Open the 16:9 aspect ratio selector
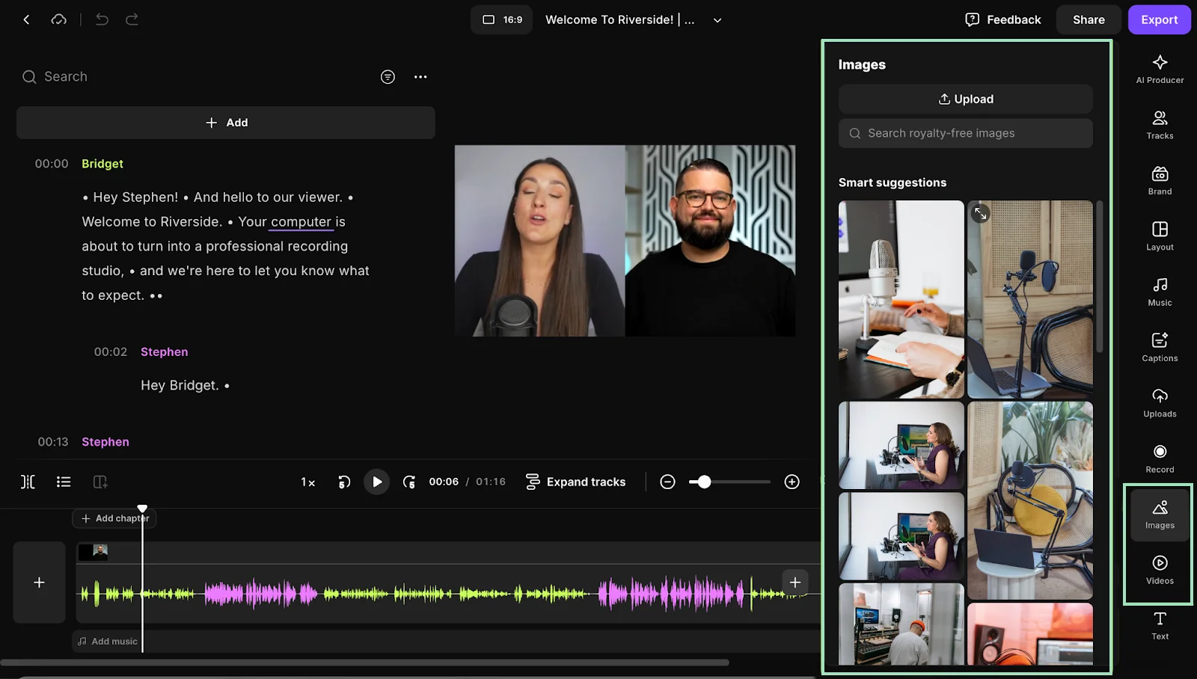Image resolution: width=1197 pixels, height=679 pixels. click(x=500, y=19)
